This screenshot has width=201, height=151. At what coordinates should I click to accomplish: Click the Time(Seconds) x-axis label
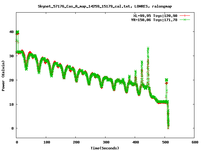coord(105,148)
